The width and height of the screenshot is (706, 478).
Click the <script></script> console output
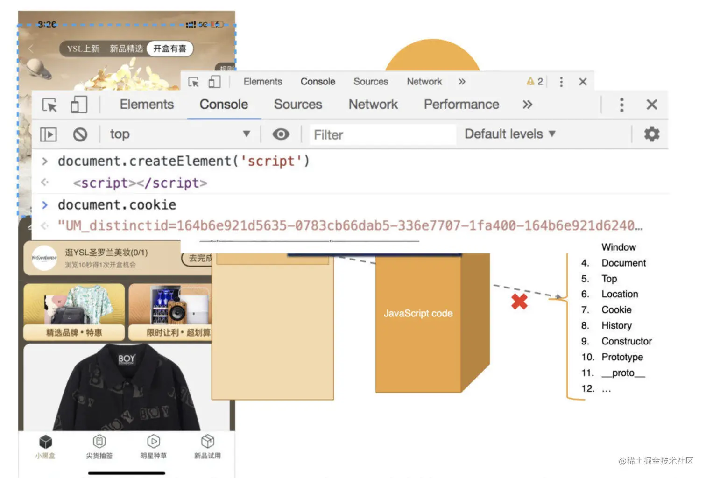(x=140, y=183)
